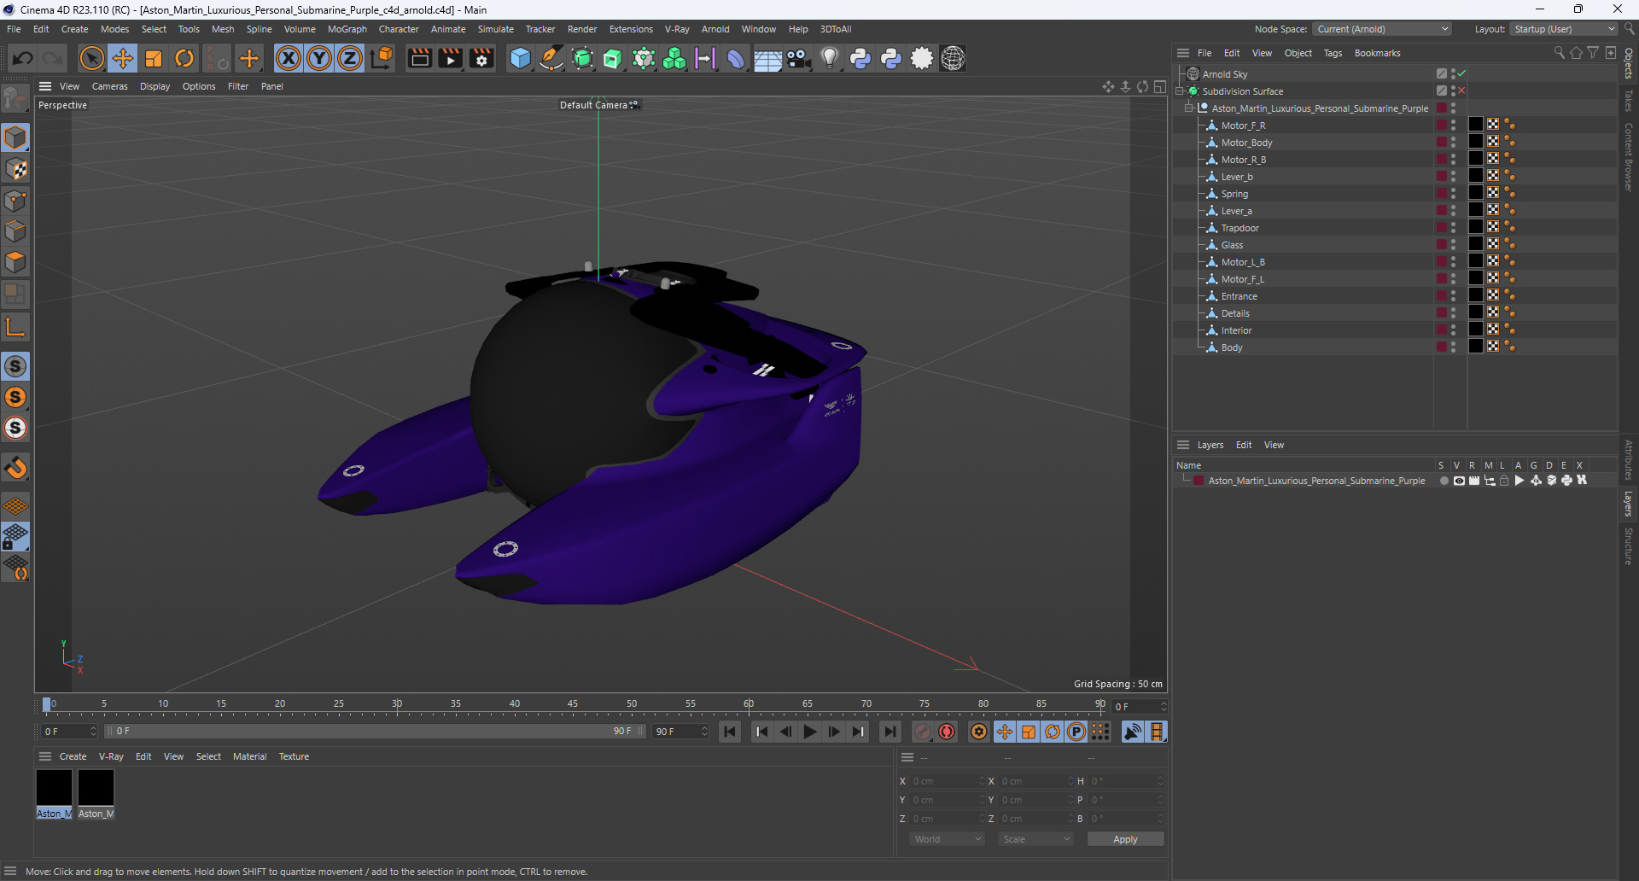Image resolution: width=1639 pixels, height=881 pixels.
Task: Go to the end of animation
Action: point(889,732)
